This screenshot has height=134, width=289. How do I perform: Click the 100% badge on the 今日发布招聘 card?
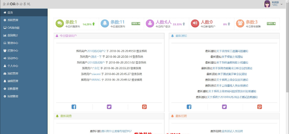click(x=271, y=24)
